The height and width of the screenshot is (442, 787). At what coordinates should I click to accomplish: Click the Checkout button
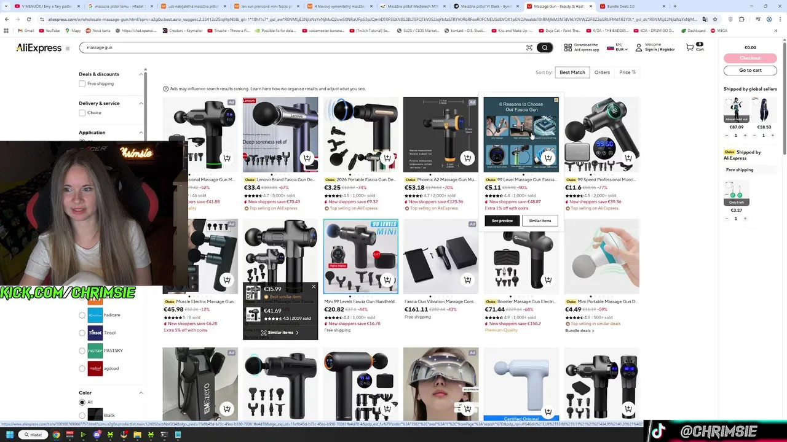(750, 58)
